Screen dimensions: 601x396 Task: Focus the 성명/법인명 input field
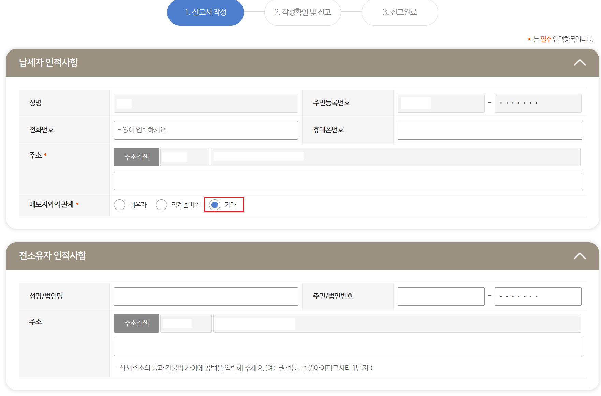(x=206, y=296)
